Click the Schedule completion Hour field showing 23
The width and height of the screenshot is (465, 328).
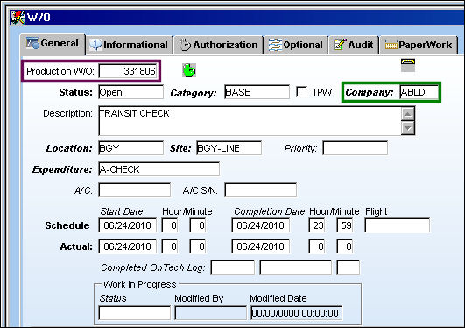tap(317, 225)
